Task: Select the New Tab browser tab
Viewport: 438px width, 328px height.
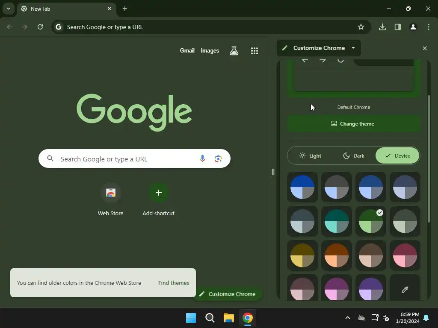Action: (66, 9)
